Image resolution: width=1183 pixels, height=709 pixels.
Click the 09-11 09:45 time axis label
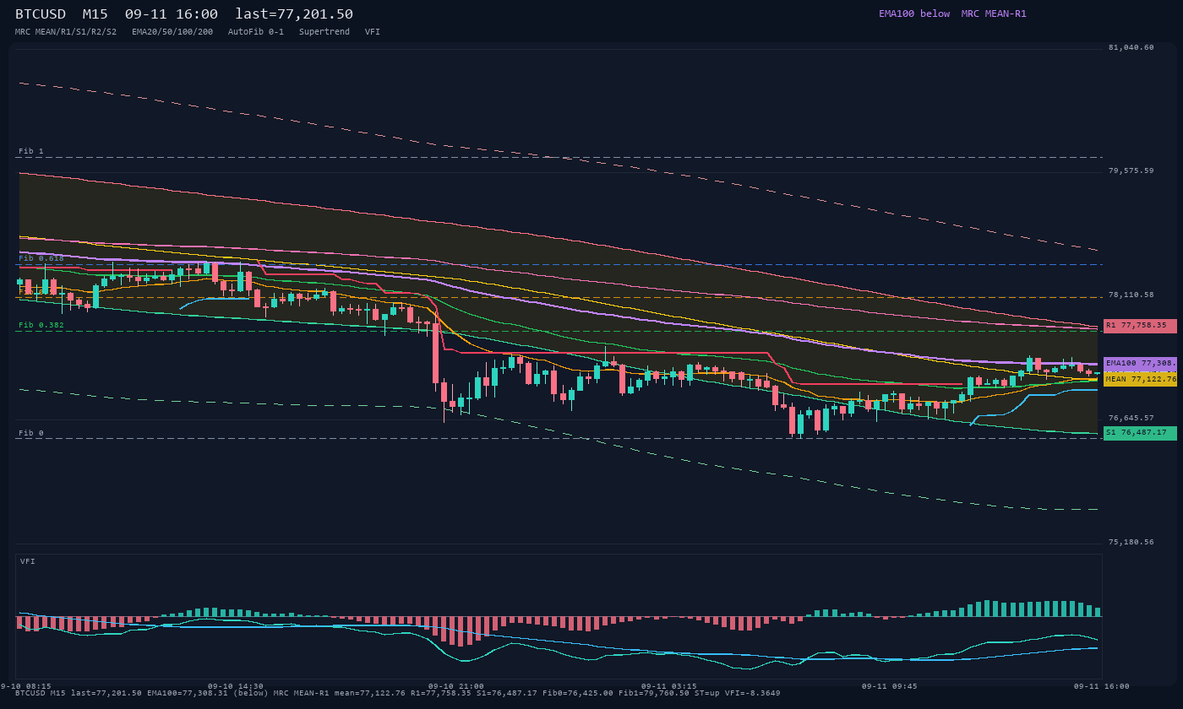[x=890, y=686]
